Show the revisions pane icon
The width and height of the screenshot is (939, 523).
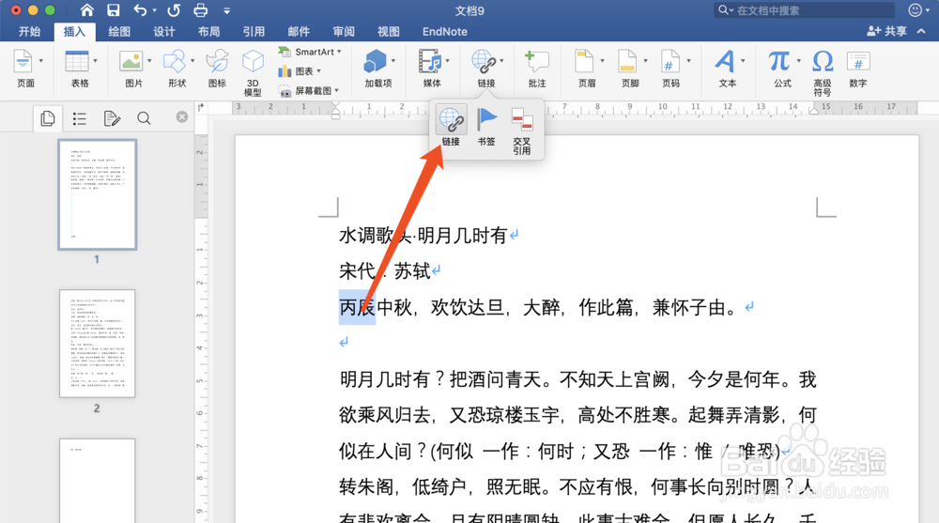(112, 118)
